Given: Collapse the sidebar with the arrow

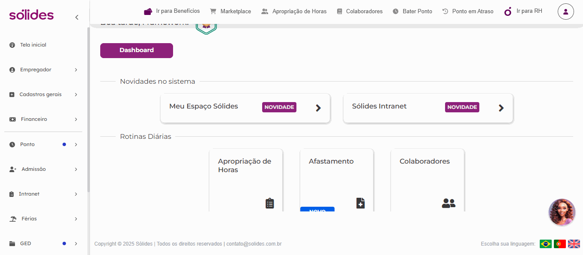Looking at the screenshot, I should [77, 17].
